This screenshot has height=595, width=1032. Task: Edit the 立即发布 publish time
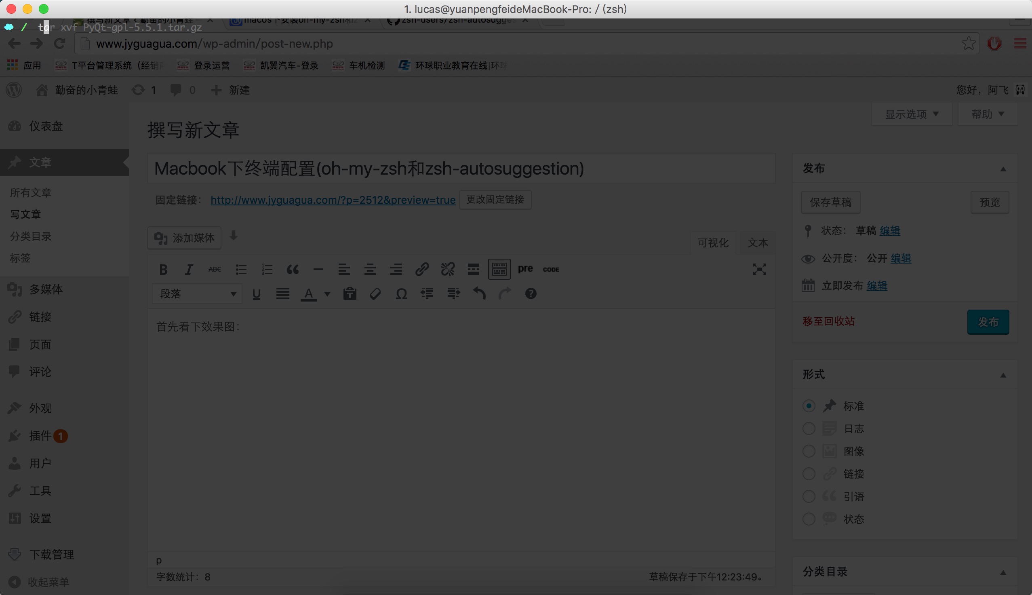[x=877, y=286]
